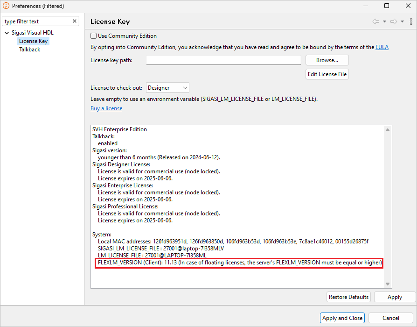Click the Sigasi Enterprise License heading line
Screen dimensions: 417x327
click(122, 185)
